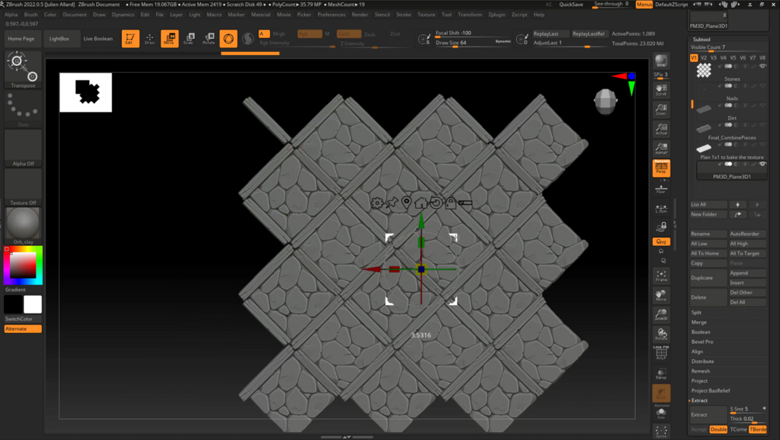This screenshot has height=440, width=780.
Task: Expand the Split section
Action: tap(696, 312)
